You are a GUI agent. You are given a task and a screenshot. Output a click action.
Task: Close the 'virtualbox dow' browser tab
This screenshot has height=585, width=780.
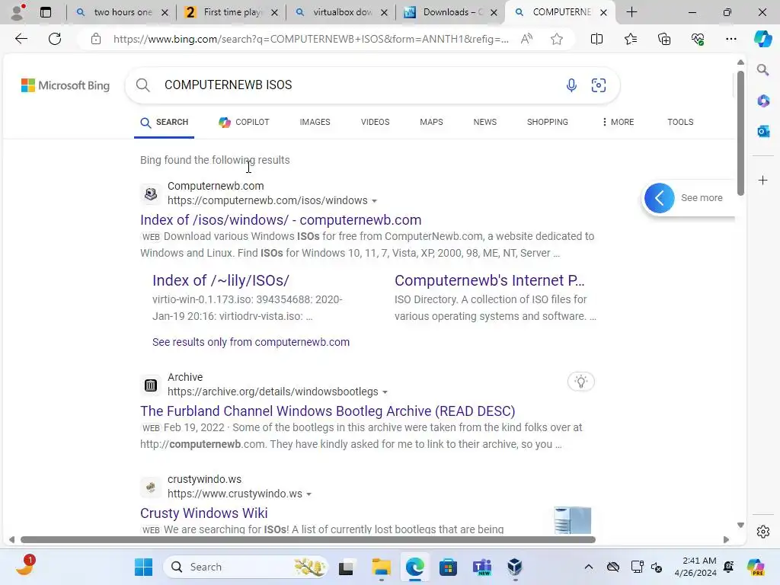click(384, 12)
